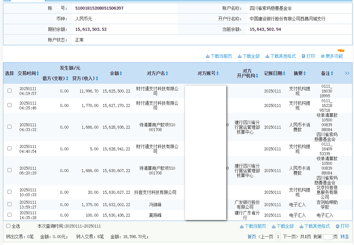Sort by balance (余额) column arrows
354x245 pixels.
click(x=121, y=74)
